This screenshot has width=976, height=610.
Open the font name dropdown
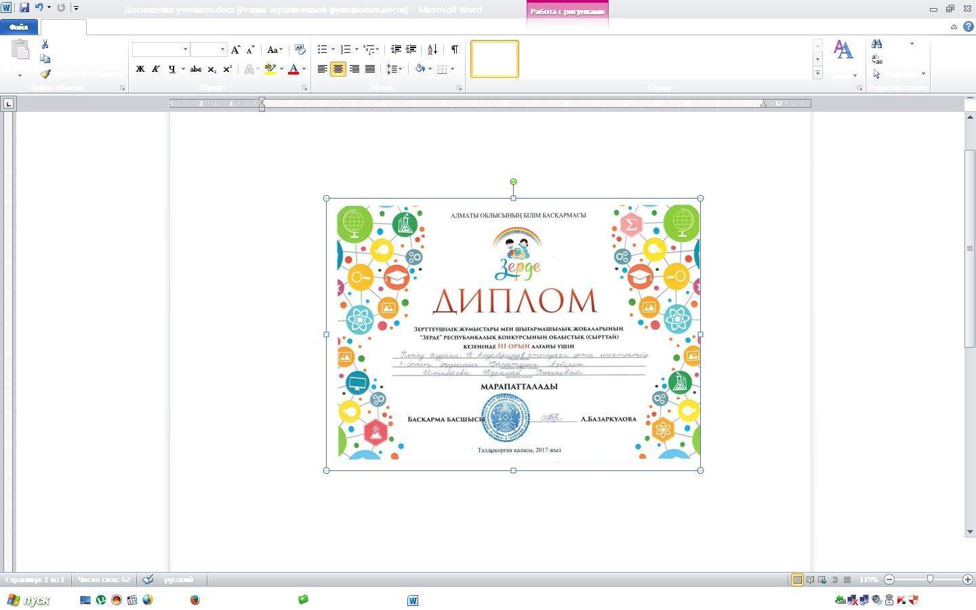(x=185, y=49)
